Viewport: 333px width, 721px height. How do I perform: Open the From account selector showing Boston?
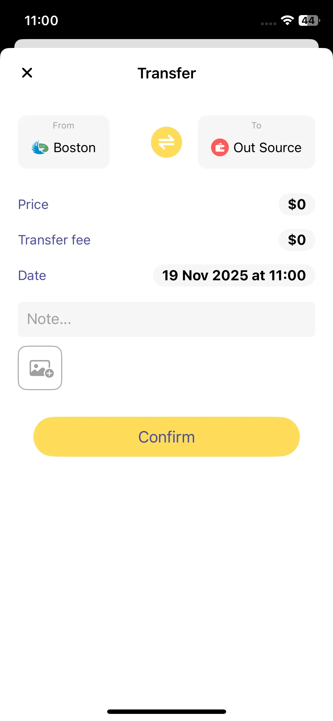click(64, 142)
